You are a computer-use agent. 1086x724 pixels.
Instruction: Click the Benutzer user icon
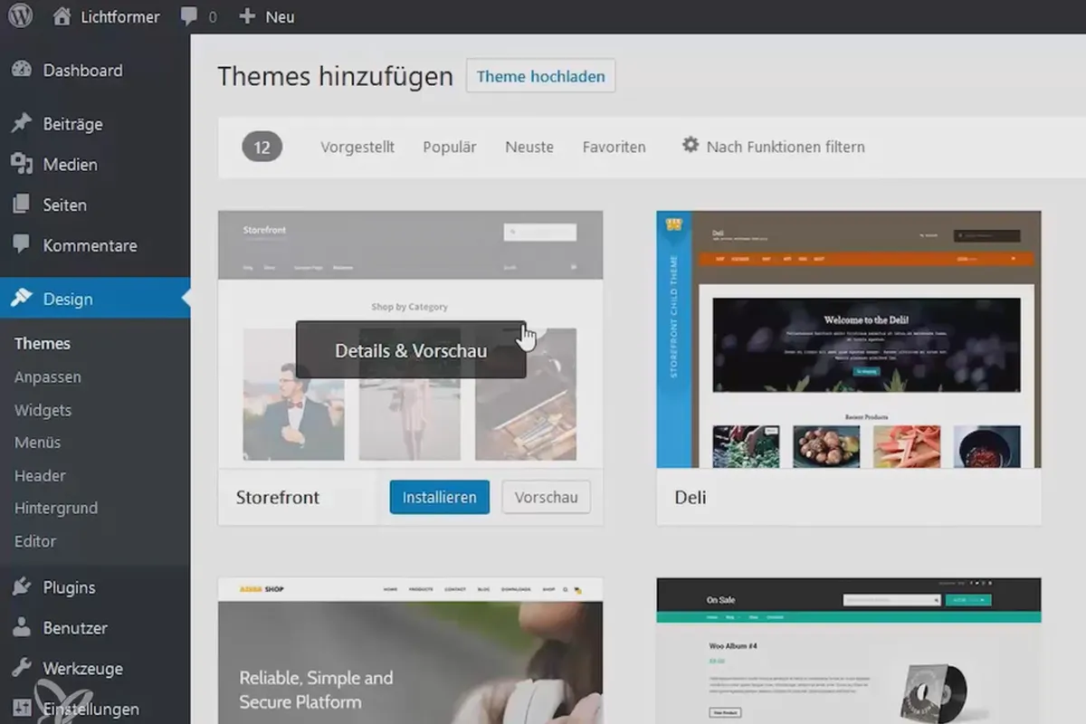point(22,628)
